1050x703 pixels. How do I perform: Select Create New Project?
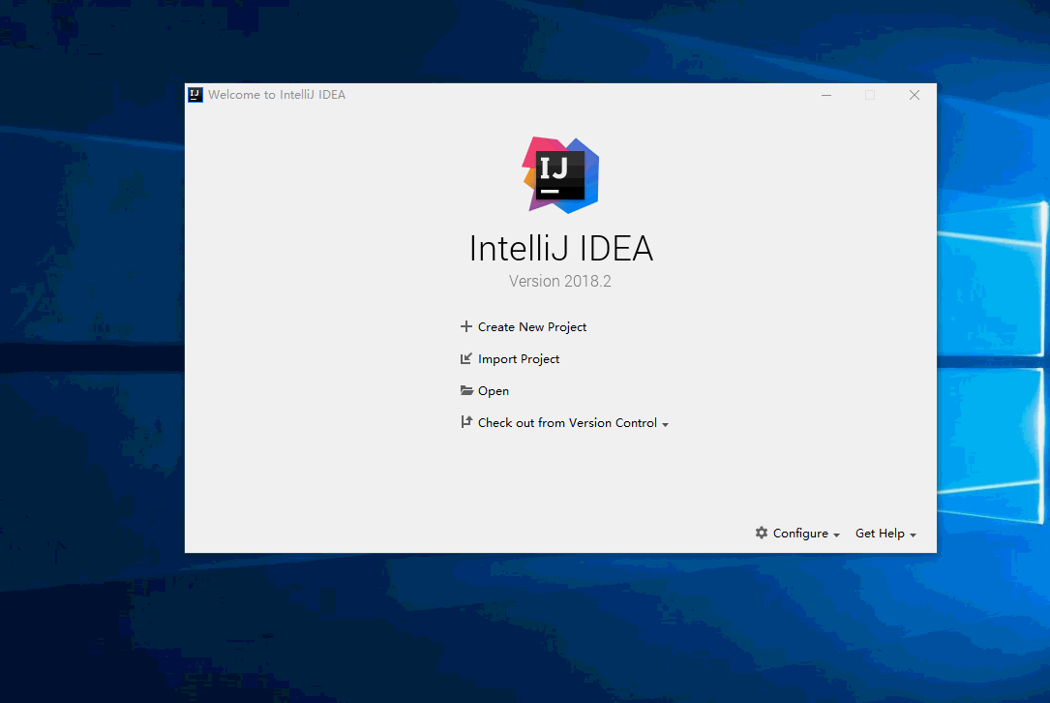[531, 327]
